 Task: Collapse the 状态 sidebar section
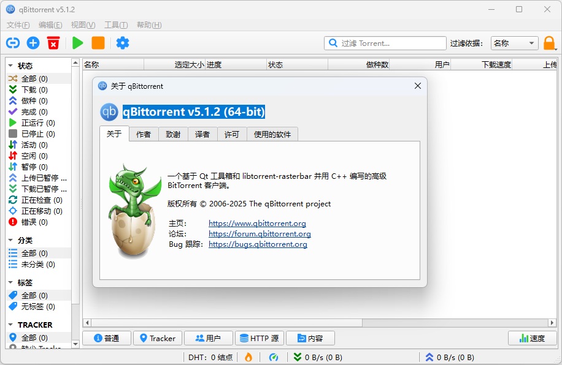[x=10, y=66]
